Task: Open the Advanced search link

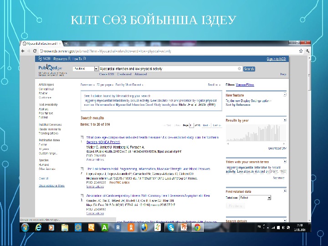Action: [141, 74]
